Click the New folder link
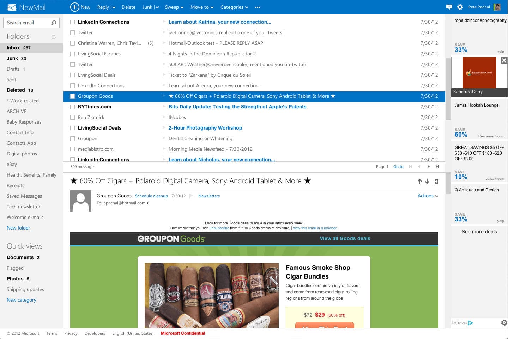This screenshot has width=508, height=339. point(18,228)
